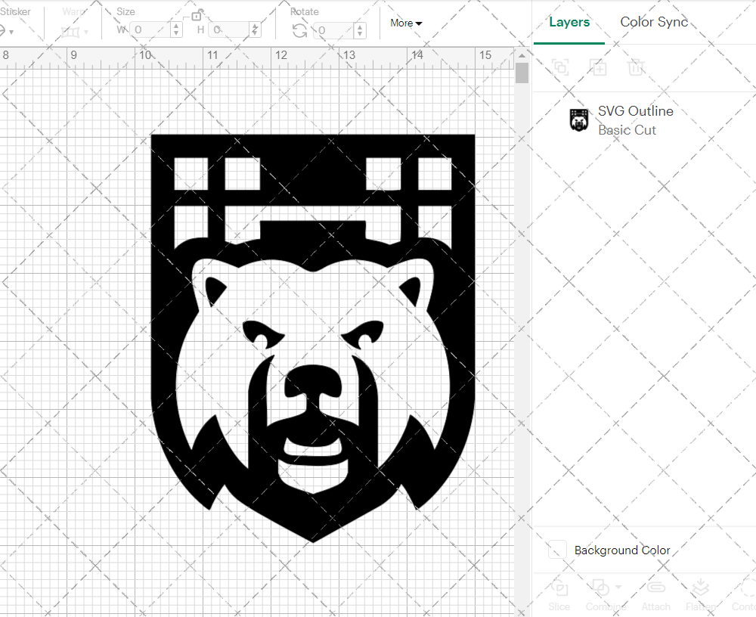
Task: Click the Width size input field
Action: tap(150, 30)
